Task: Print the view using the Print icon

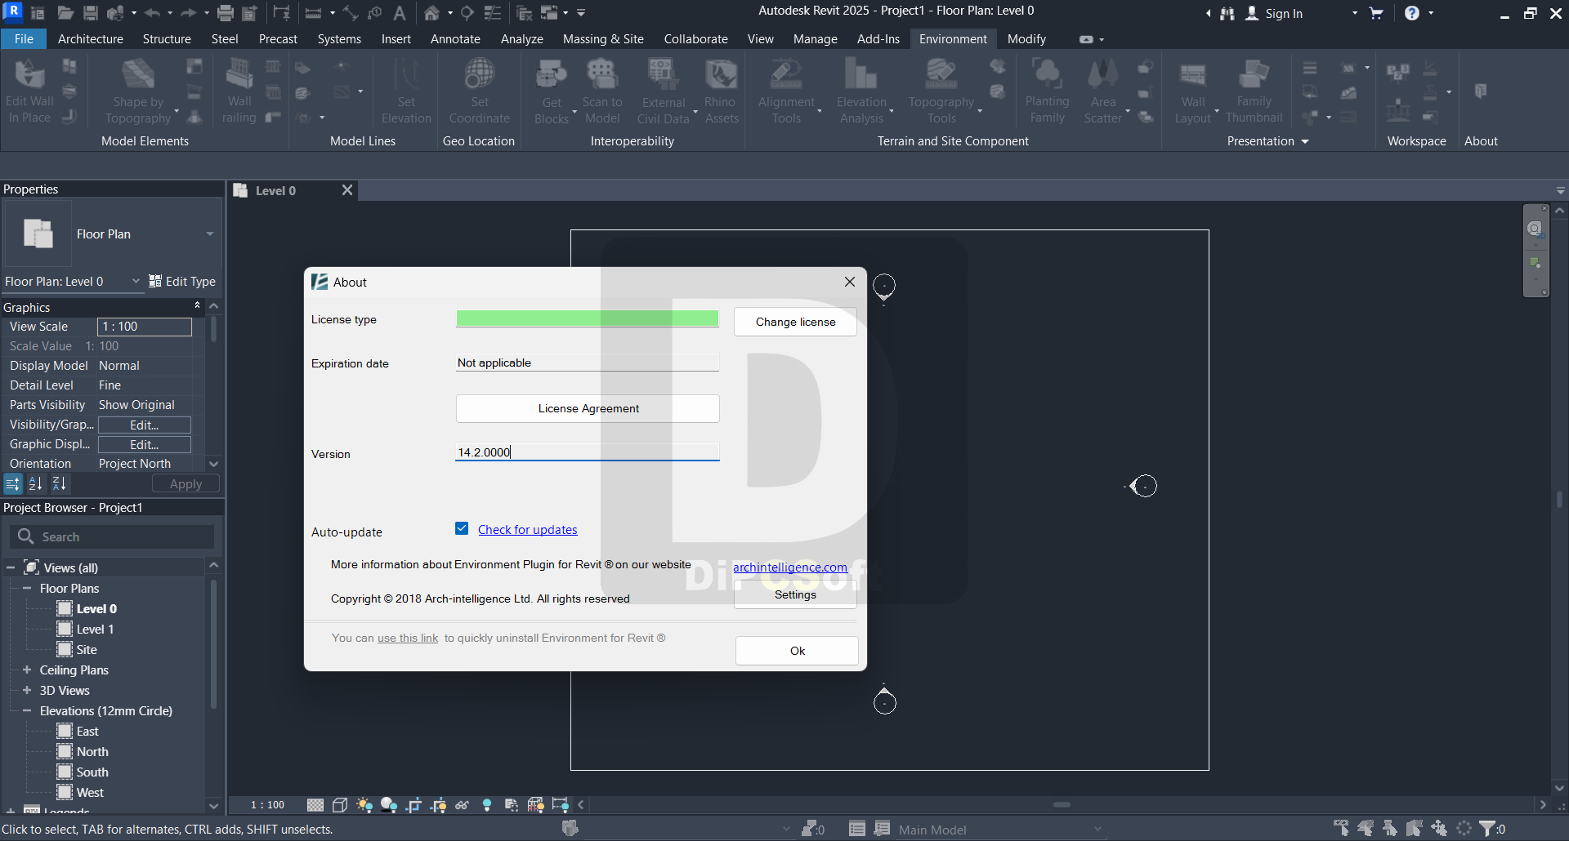Action: [x=226, y=13]
